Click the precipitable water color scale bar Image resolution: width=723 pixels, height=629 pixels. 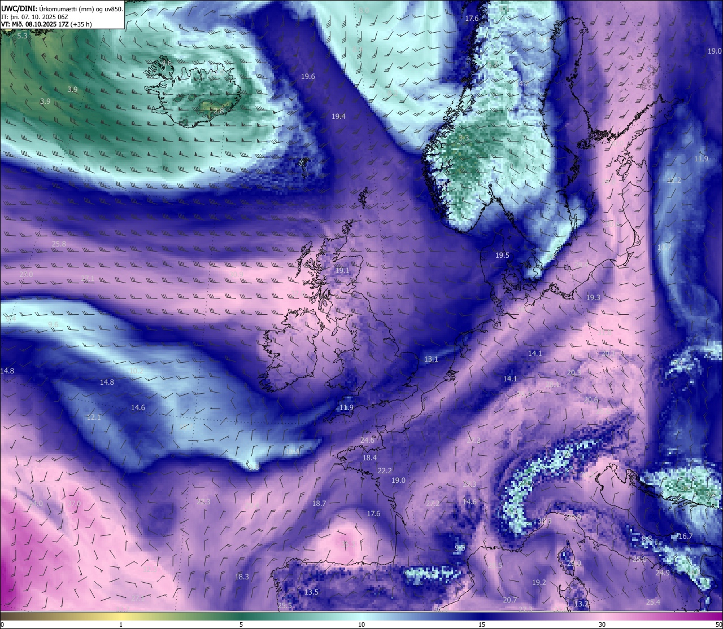(x=361, y=616)
